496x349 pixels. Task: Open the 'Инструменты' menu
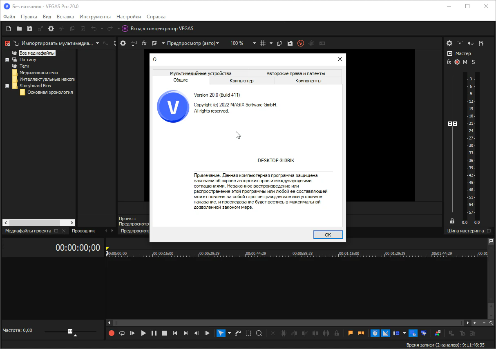point(95,17)
